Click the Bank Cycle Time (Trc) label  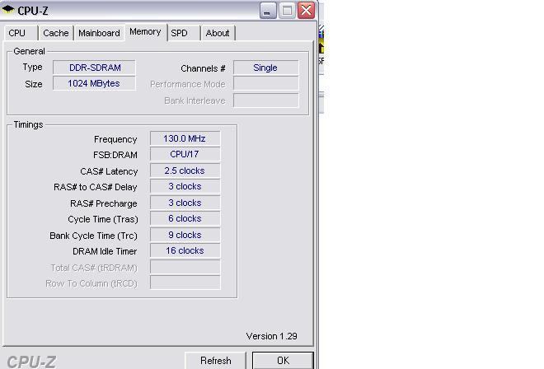point(94,236)
